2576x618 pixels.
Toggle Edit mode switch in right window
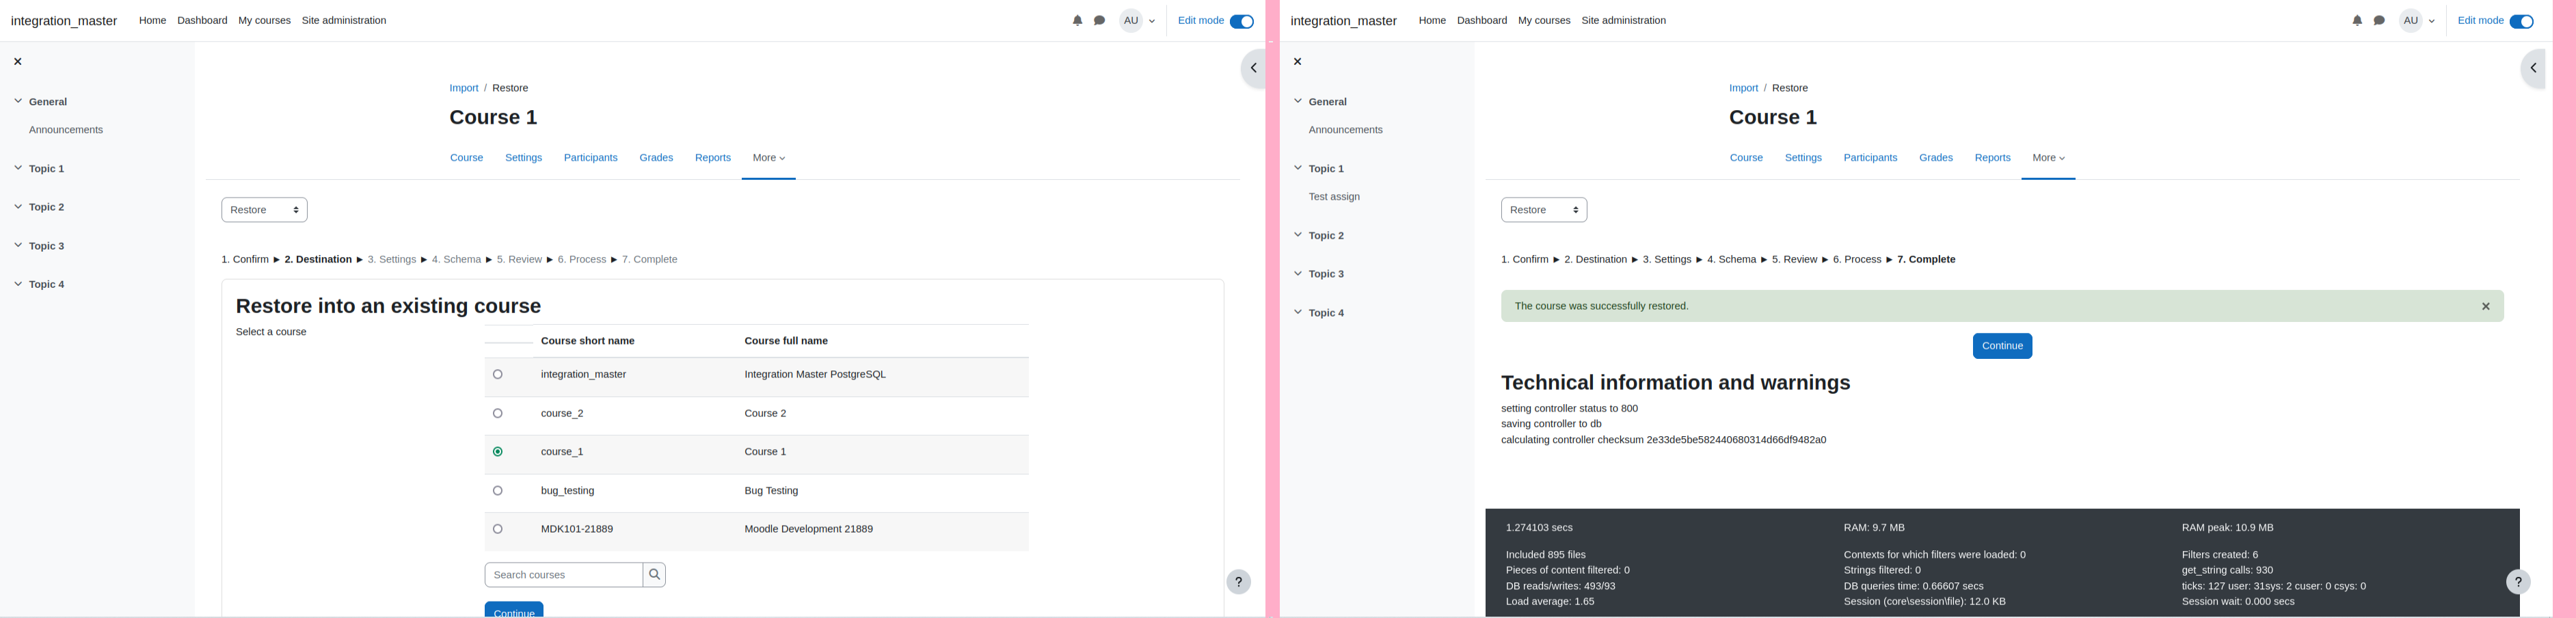pos(2522,22)
